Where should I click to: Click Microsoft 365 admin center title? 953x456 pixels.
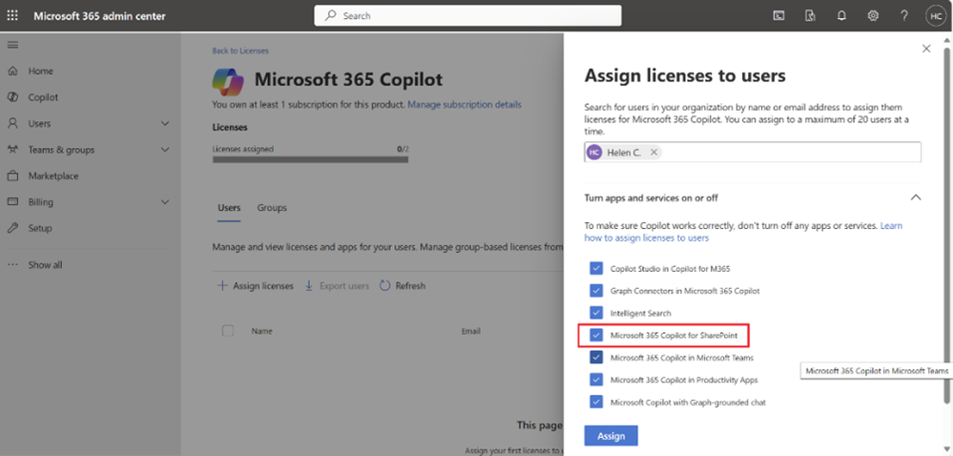99,16
